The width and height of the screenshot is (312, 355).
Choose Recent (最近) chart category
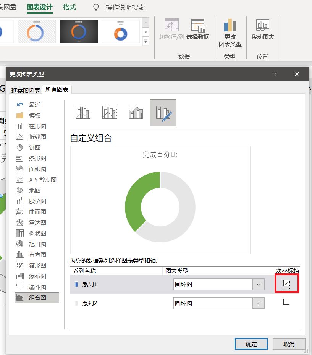[x=37, y=105]
